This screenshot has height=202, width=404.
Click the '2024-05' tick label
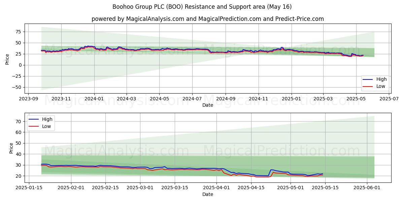point(160,99)
